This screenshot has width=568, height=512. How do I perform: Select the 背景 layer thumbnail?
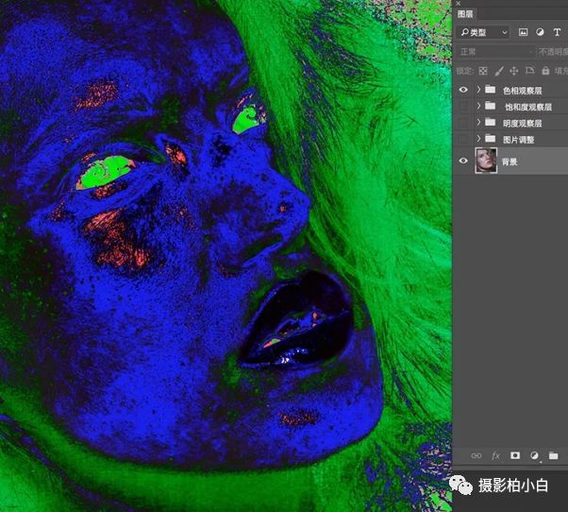[x=487, y=161]
